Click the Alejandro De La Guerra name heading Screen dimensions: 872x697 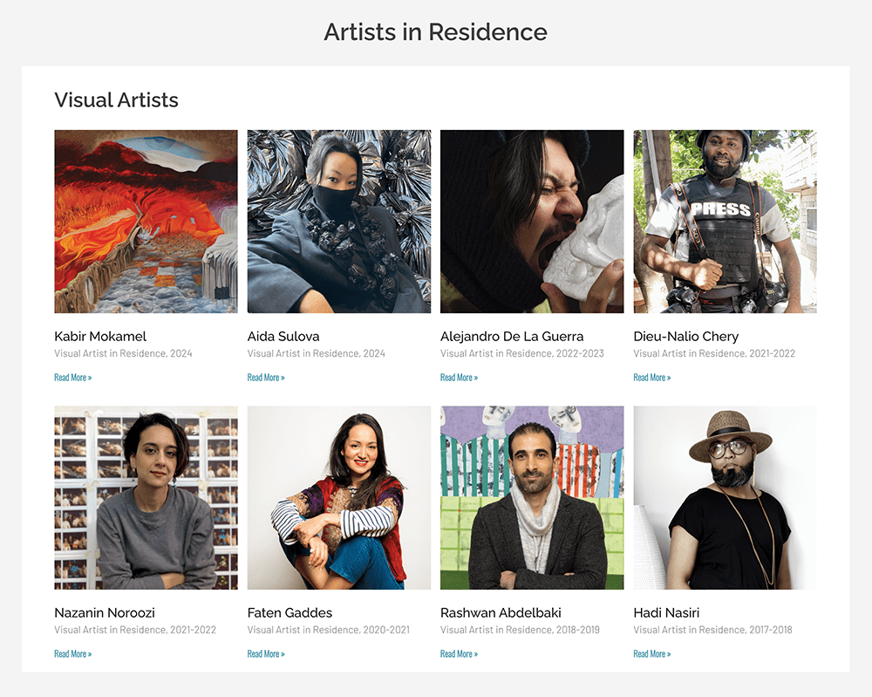[x=512, y=337]
